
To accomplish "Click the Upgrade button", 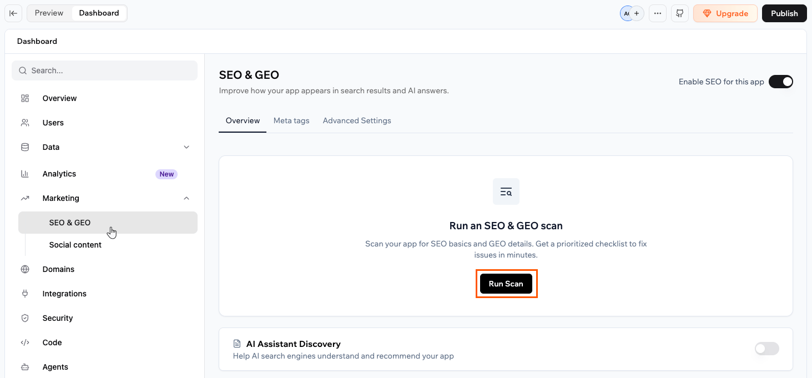I will pyautogui.click(x=725, y=13).
